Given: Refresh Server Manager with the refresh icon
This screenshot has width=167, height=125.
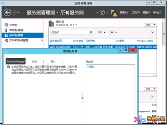Looking at the screenshot, I should pos(102,12).
